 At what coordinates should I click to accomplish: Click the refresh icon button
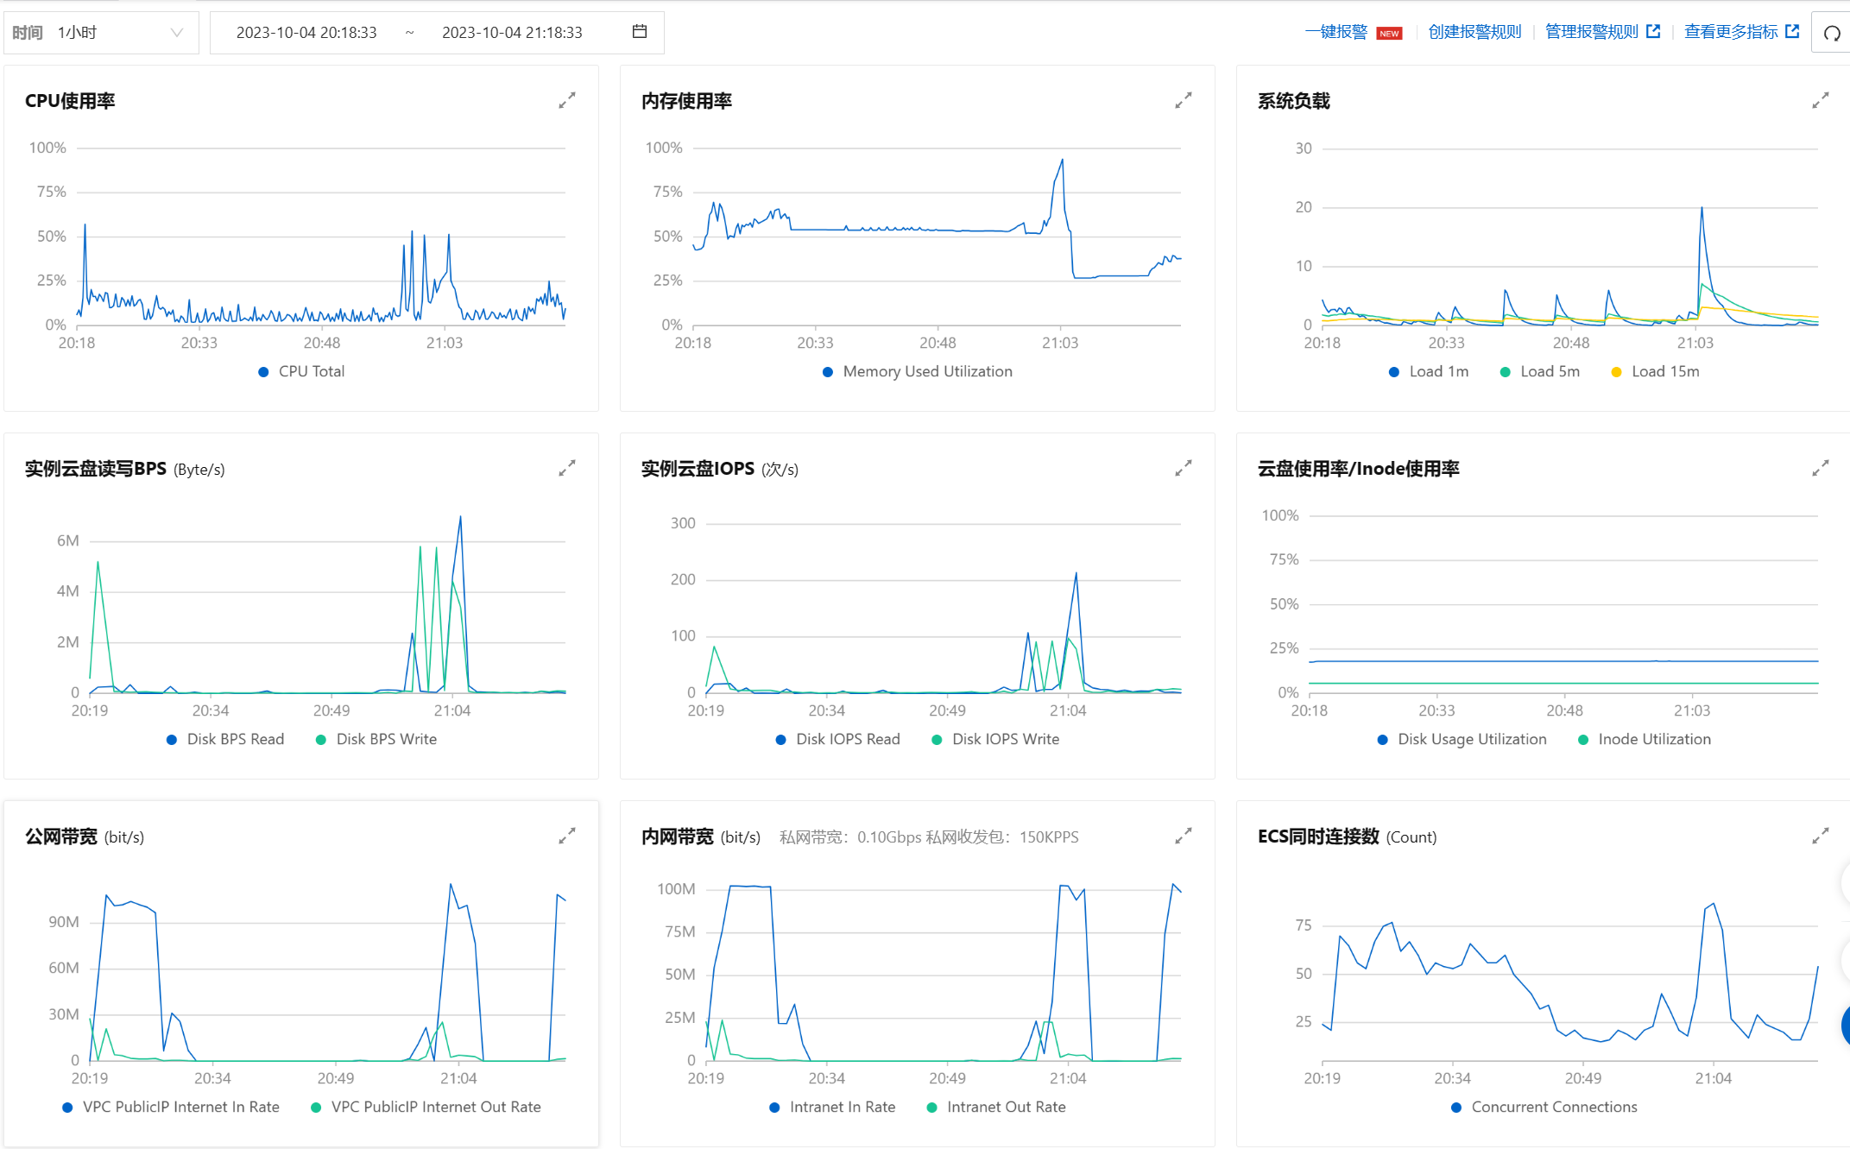point(1831,34)
